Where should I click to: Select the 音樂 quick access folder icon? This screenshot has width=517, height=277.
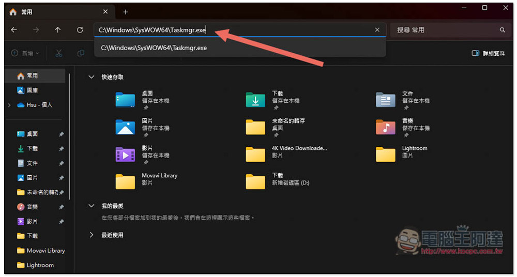coord(386,127)
